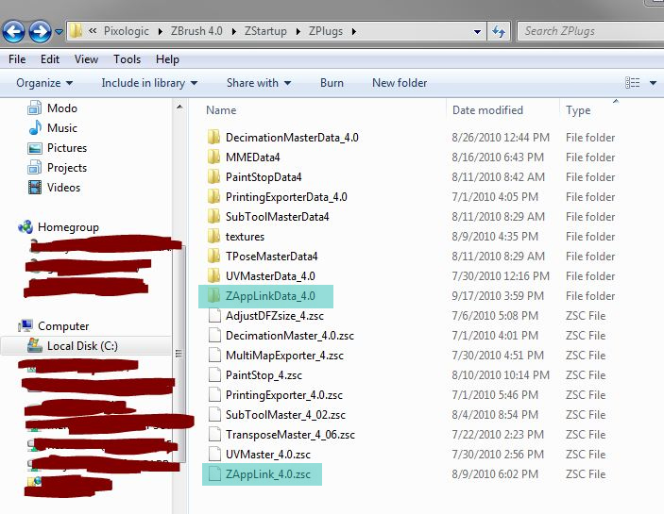Viewport: 664px width, 514px height.
Task: Select the PrintingExporterData_4.0 folder icon
Action: click(x=214, y=197)
